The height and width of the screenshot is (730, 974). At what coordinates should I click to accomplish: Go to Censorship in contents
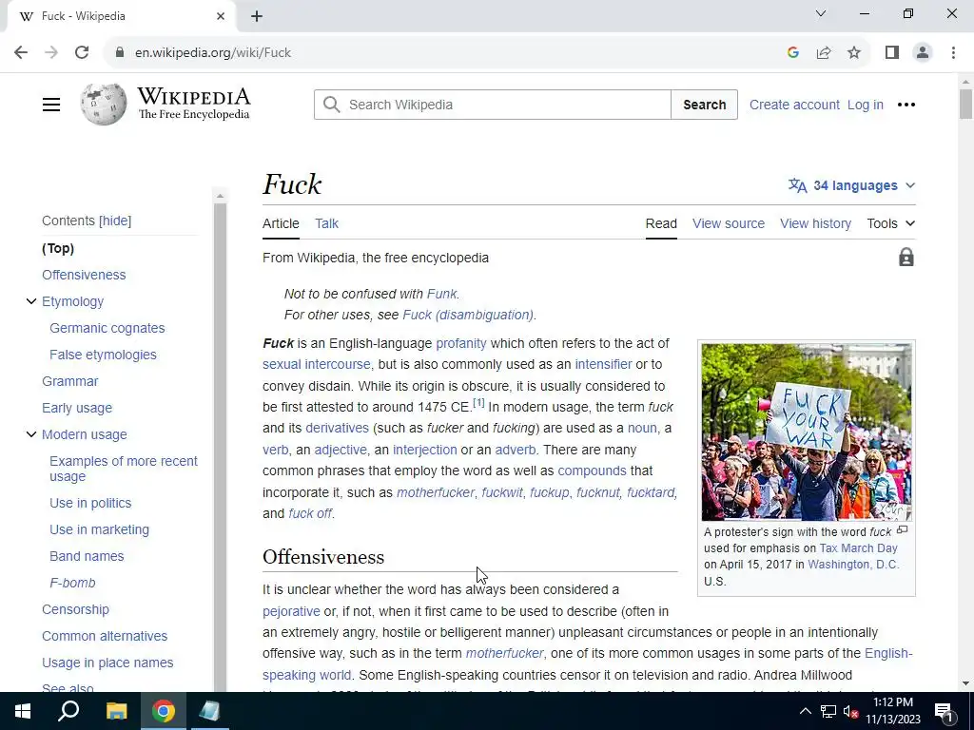75,609
